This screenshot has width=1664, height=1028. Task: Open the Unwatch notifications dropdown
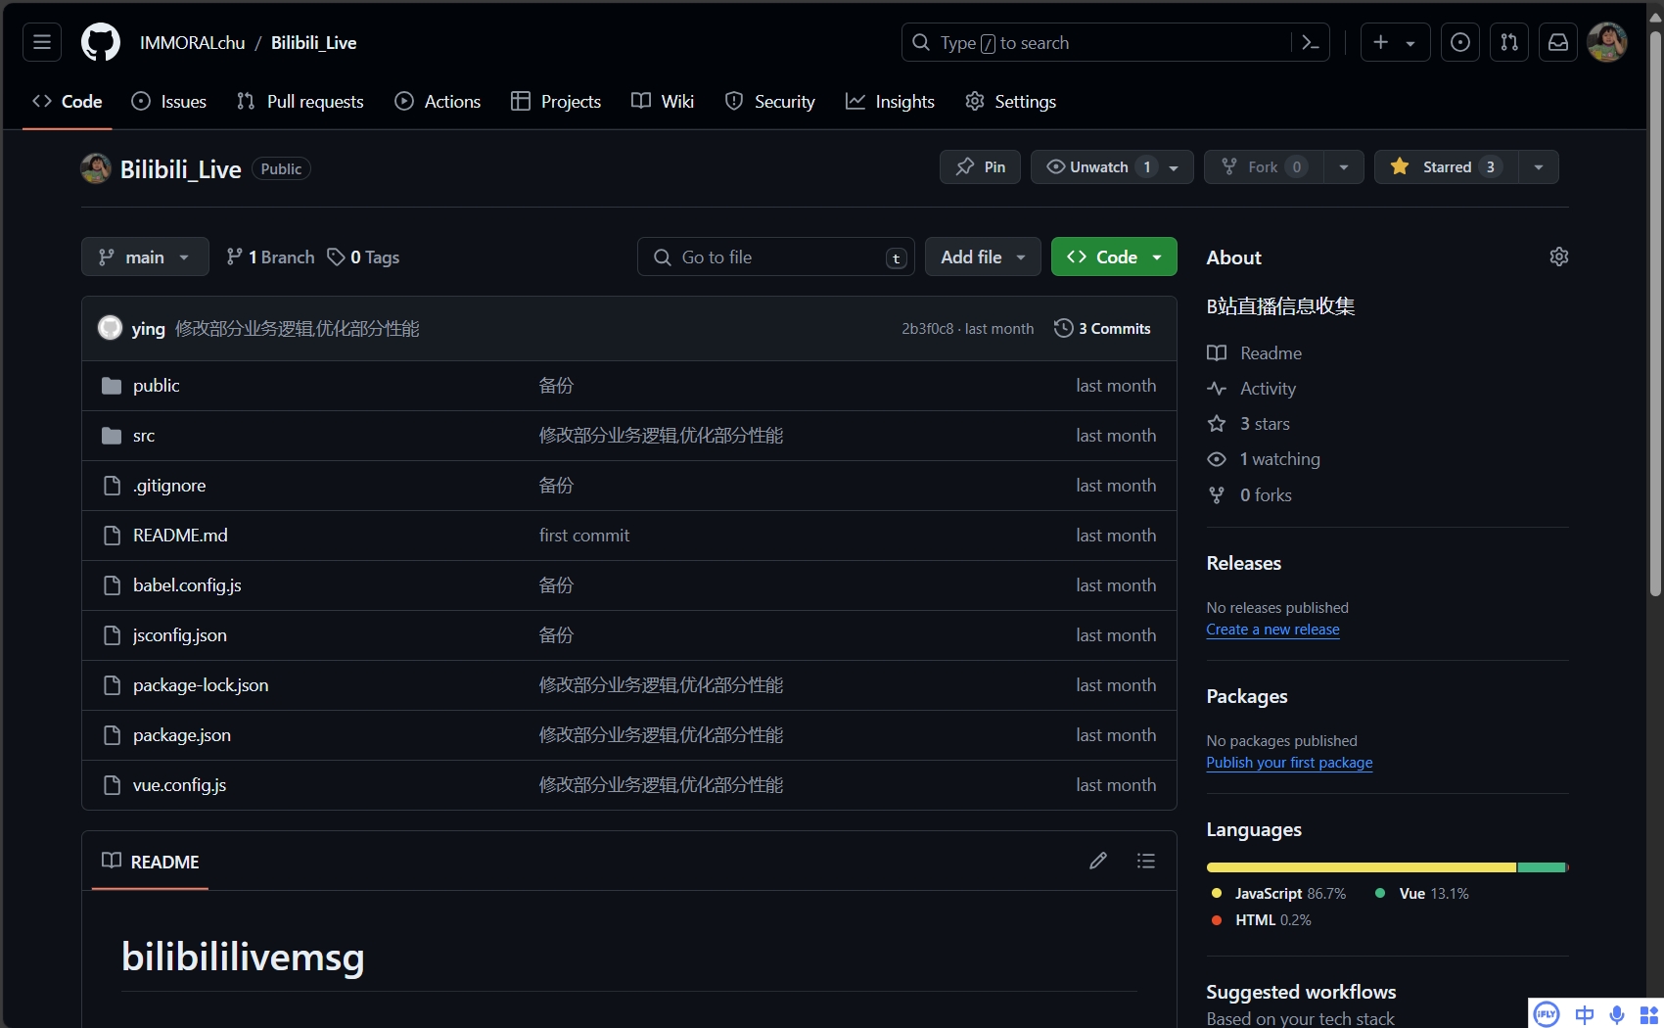coord(1112,166)
